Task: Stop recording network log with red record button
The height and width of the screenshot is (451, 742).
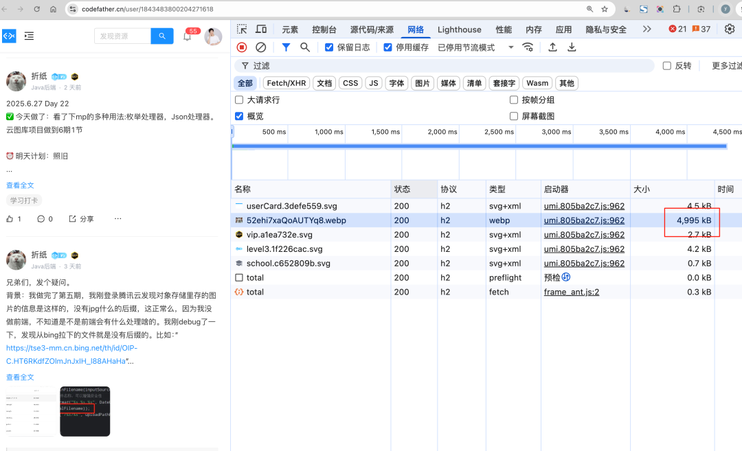Action: [x=242, y=47]
